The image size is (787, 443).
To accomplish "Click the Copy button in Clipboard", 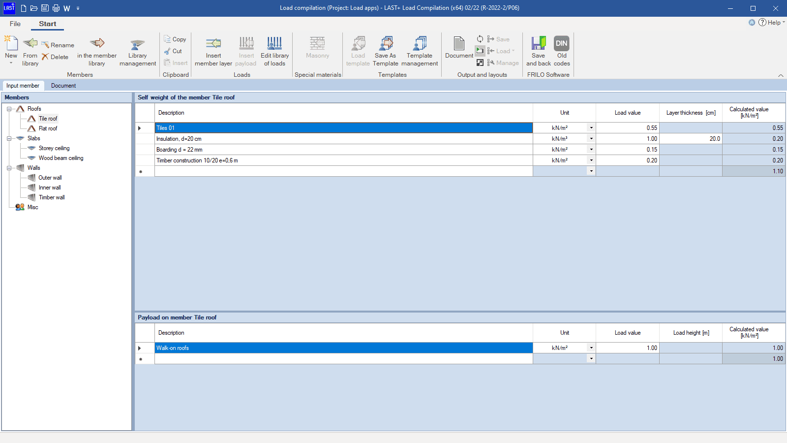I will (175, 39).
